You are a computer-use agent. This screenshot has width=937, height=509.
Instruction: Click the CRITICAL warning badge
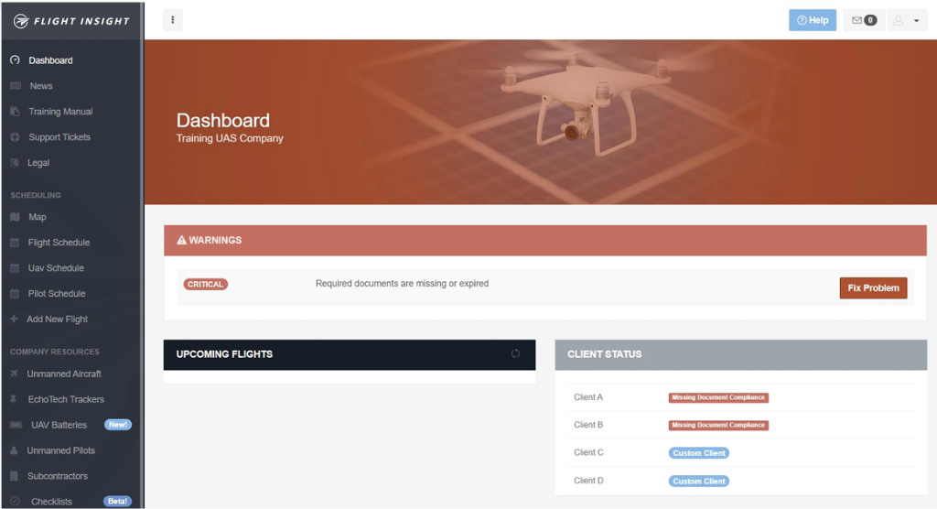206,284
